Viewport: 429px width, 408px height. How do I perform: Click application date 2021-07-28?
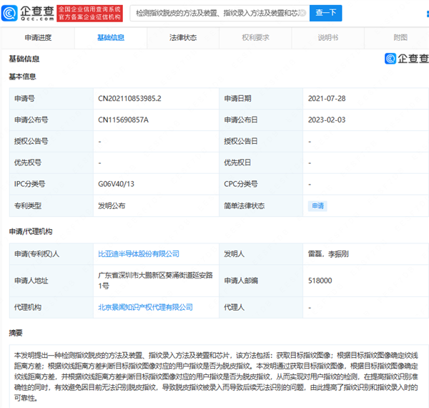click(327, 99)
